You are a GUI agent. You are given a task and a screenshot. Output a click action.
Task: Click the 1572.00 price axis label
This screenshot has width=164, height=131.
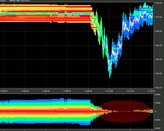[x=159, y=17]
